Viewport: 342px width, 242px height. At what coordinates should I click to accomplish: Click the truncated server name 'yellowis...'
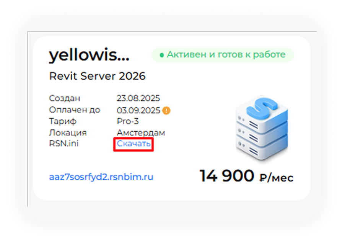click(89, 56)
